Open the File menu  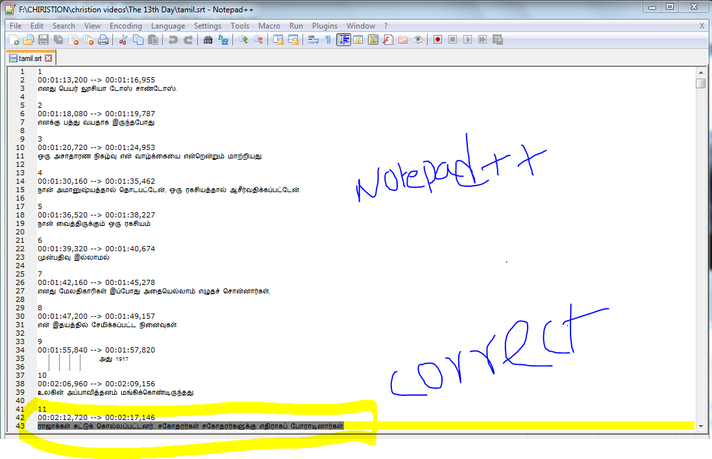(16, 26)
